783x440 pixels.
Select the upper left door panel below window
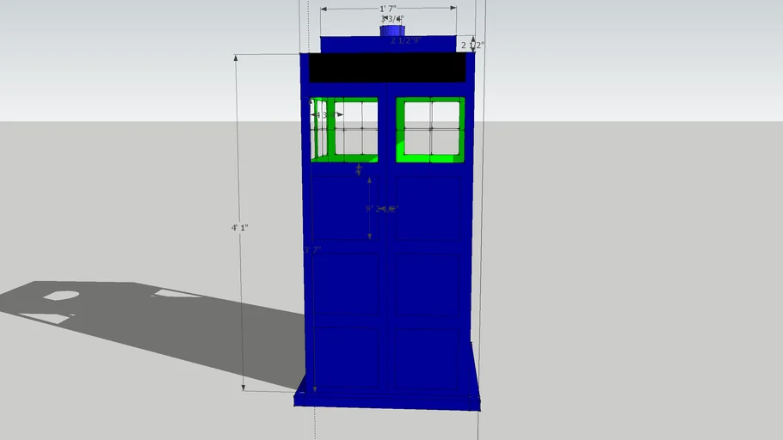pyautogui.click(x=344, y=206)
